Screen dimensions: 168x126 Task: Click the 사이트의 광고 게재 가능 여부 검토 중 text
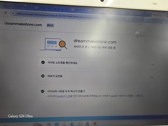click(94, 47)
